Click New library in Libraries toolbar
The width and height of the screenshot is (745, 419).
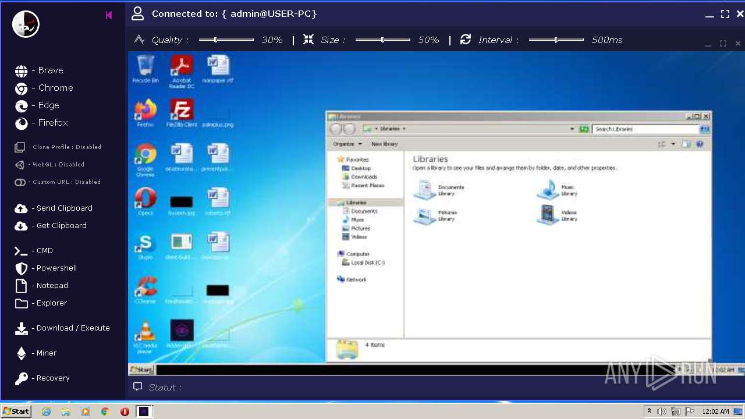[x=385, y=144]
